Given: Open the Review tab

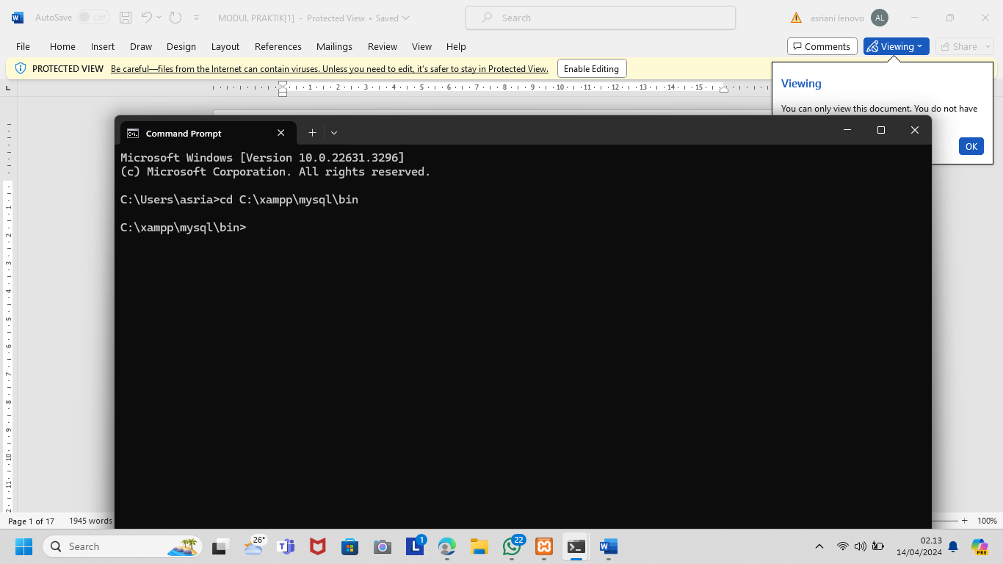Looking at the screenshot, I should 383,46.
